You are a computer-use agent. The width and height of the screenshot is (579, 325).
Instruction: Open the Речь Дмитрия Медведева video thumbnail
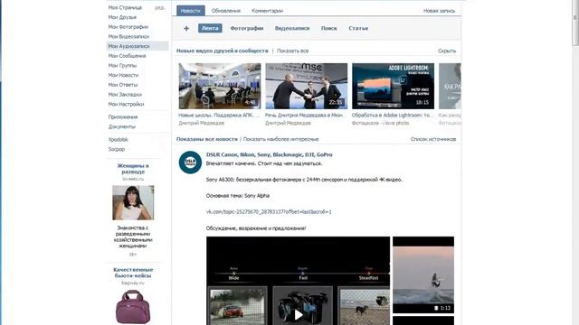[x=306, y=86]
